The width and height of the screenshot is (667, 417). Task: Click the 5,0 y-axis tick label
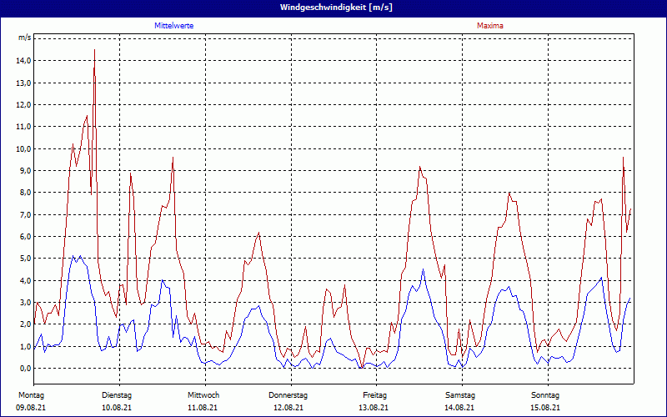(25, 259)
